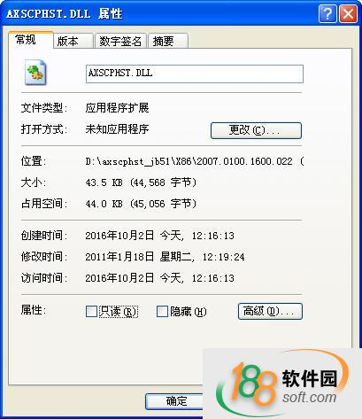Confirm with the 确定 button
The height and width of the screenshot is (419, 362).
coord(176,401)
